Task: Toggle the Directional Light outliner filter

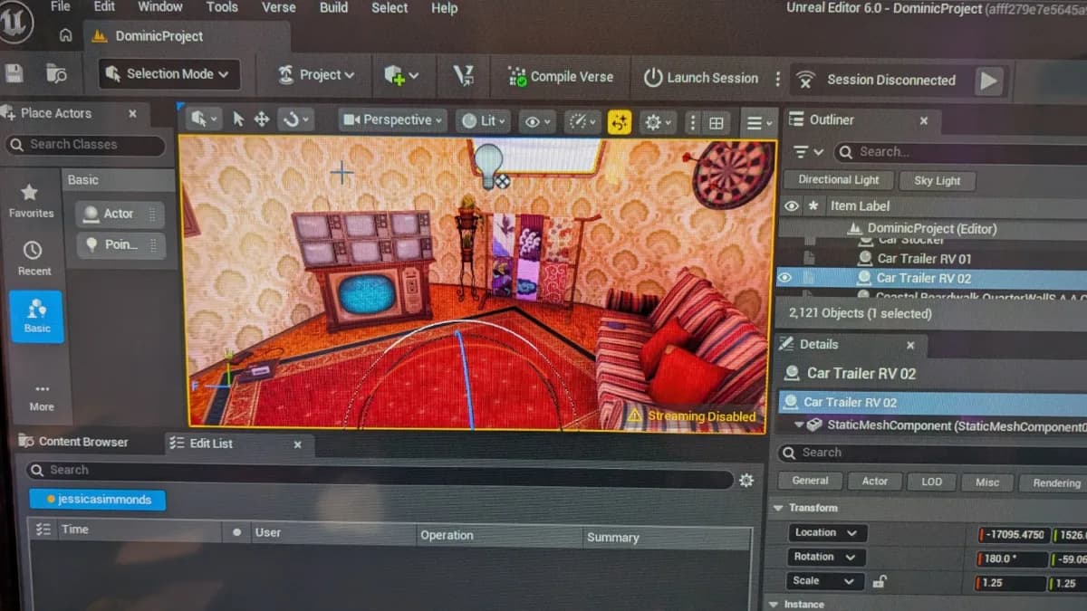Action: [839, 179]
